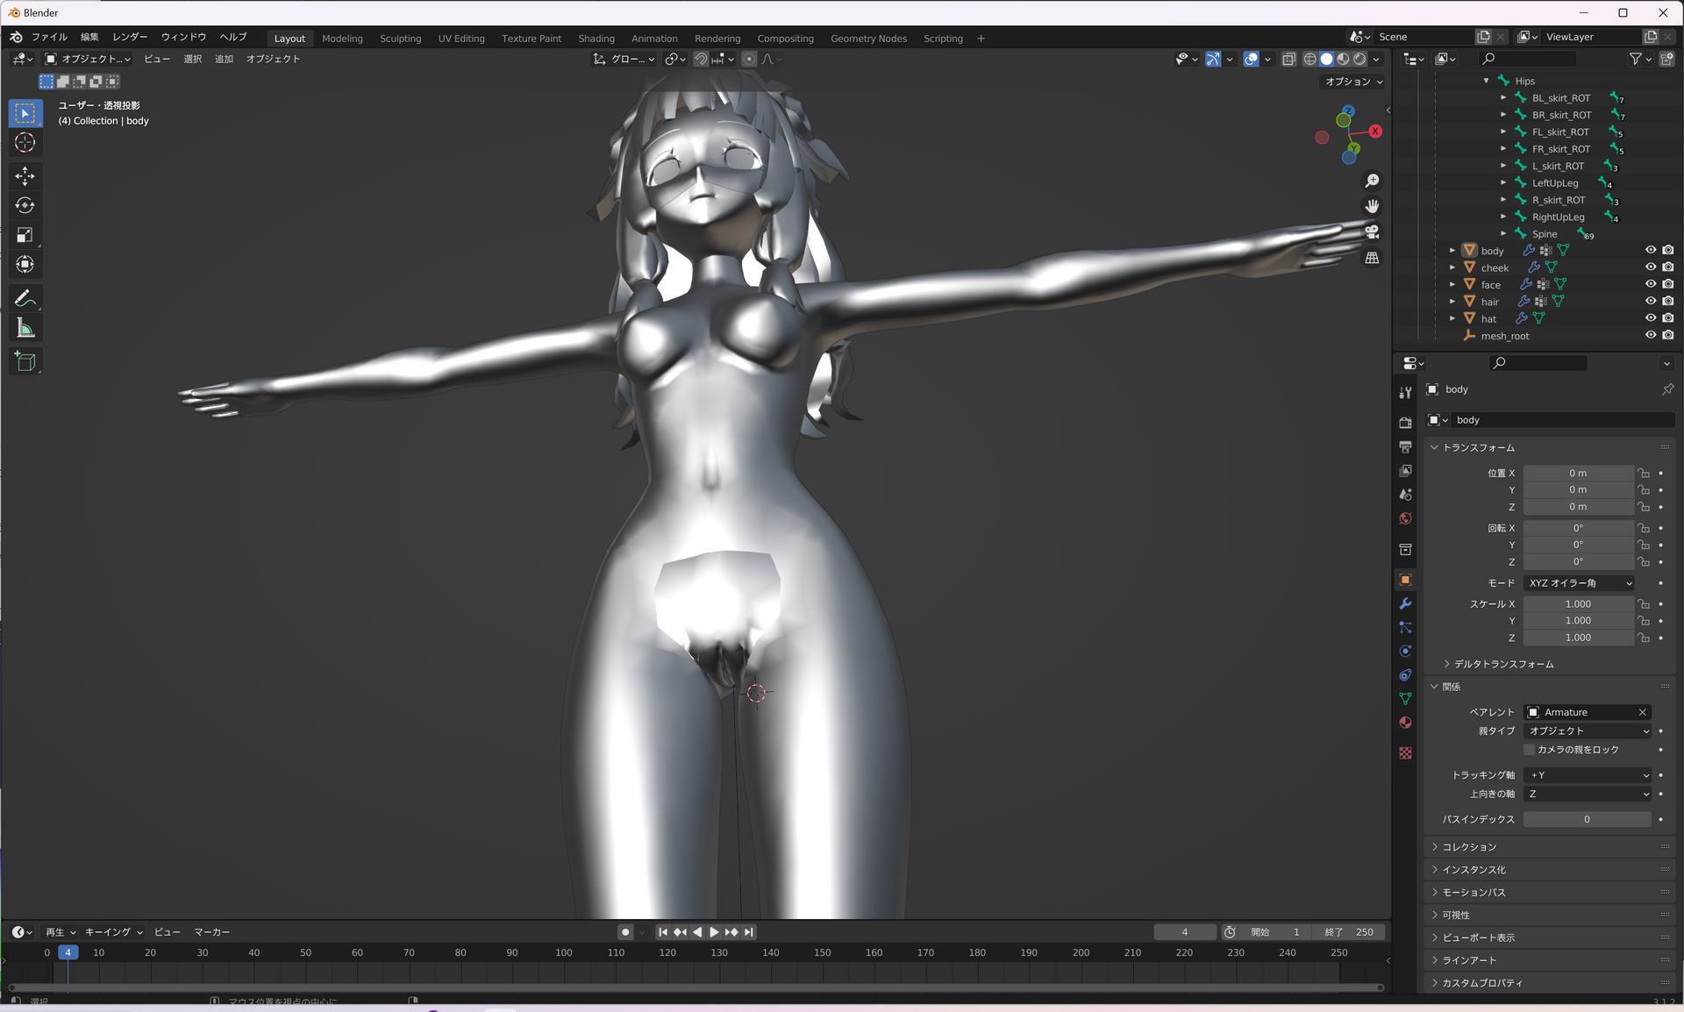The image size is (1684, 1012).
Task: Toggle X-ray mode
Action: [1288, 59]
